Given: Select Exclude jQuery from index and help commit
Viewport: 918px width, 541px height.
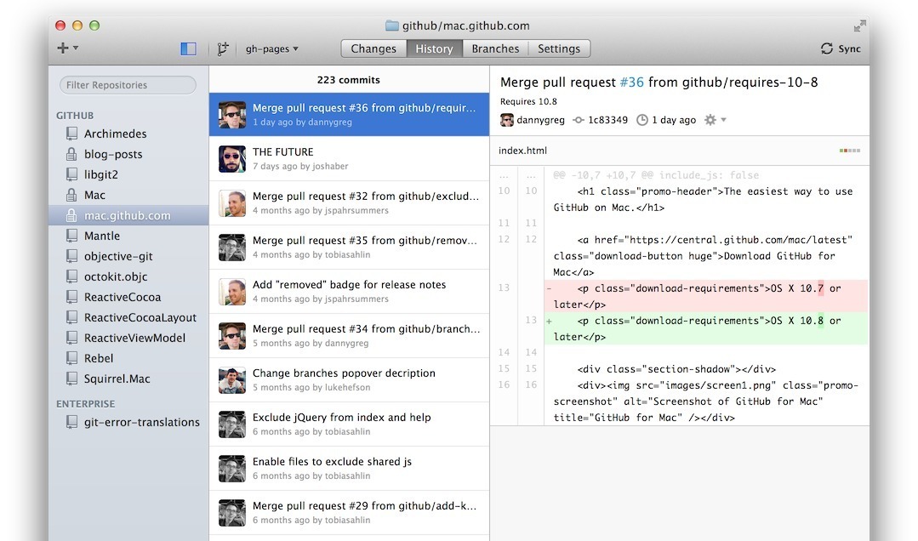Looking at the screenshot, I should point(349,424).
